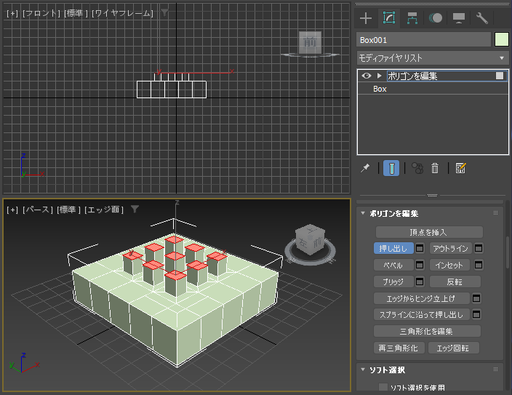Expand the ポリゴンを編集 sub-object tree arrow
Image resolution: width=512 pixels, height=395 pixels.
tap(379, 76)
